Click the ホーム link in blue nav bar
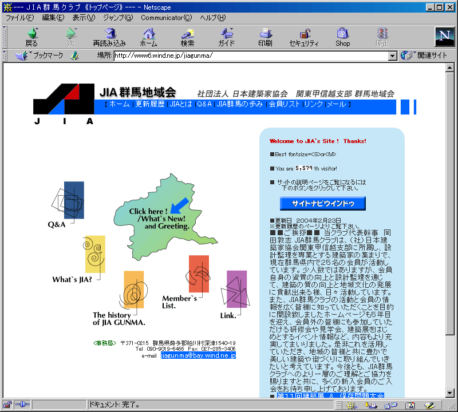 pyautogui.click(x=119, y=104)
